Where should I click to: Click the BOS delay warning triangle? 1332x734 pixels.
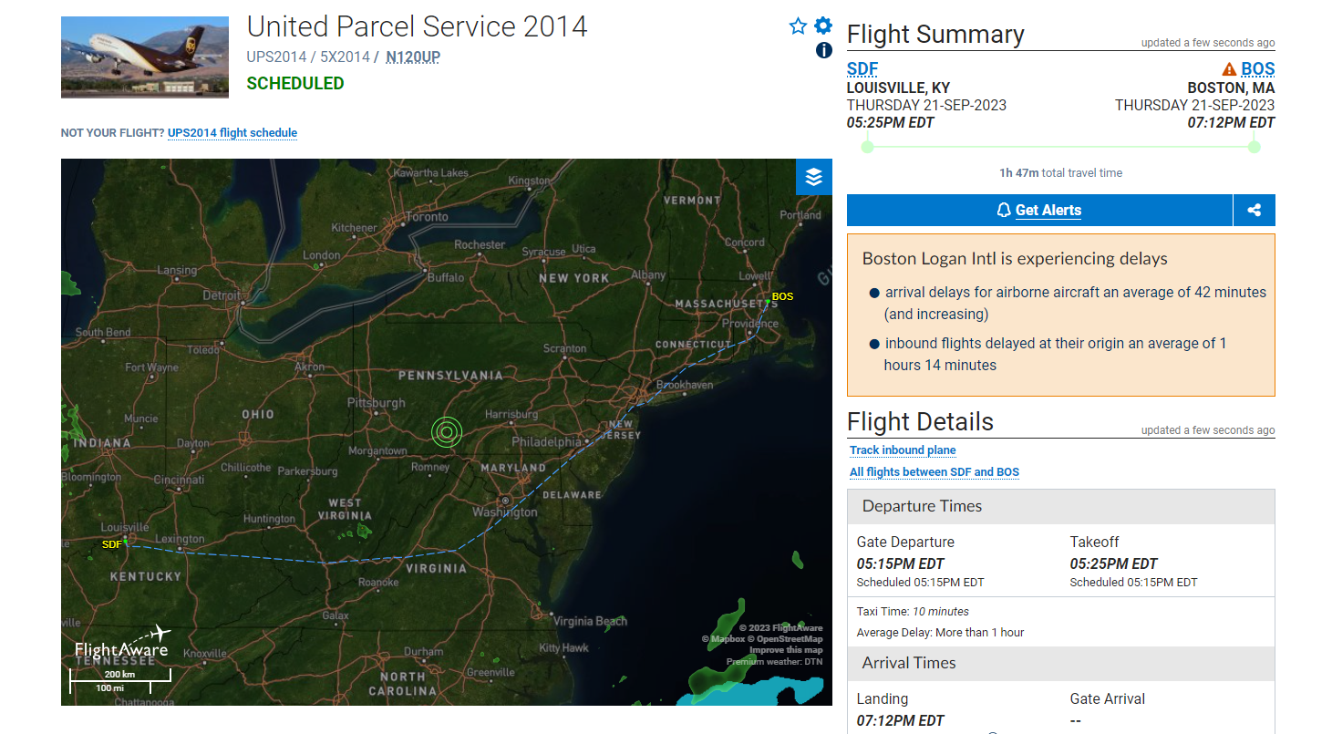point(1229,69)
